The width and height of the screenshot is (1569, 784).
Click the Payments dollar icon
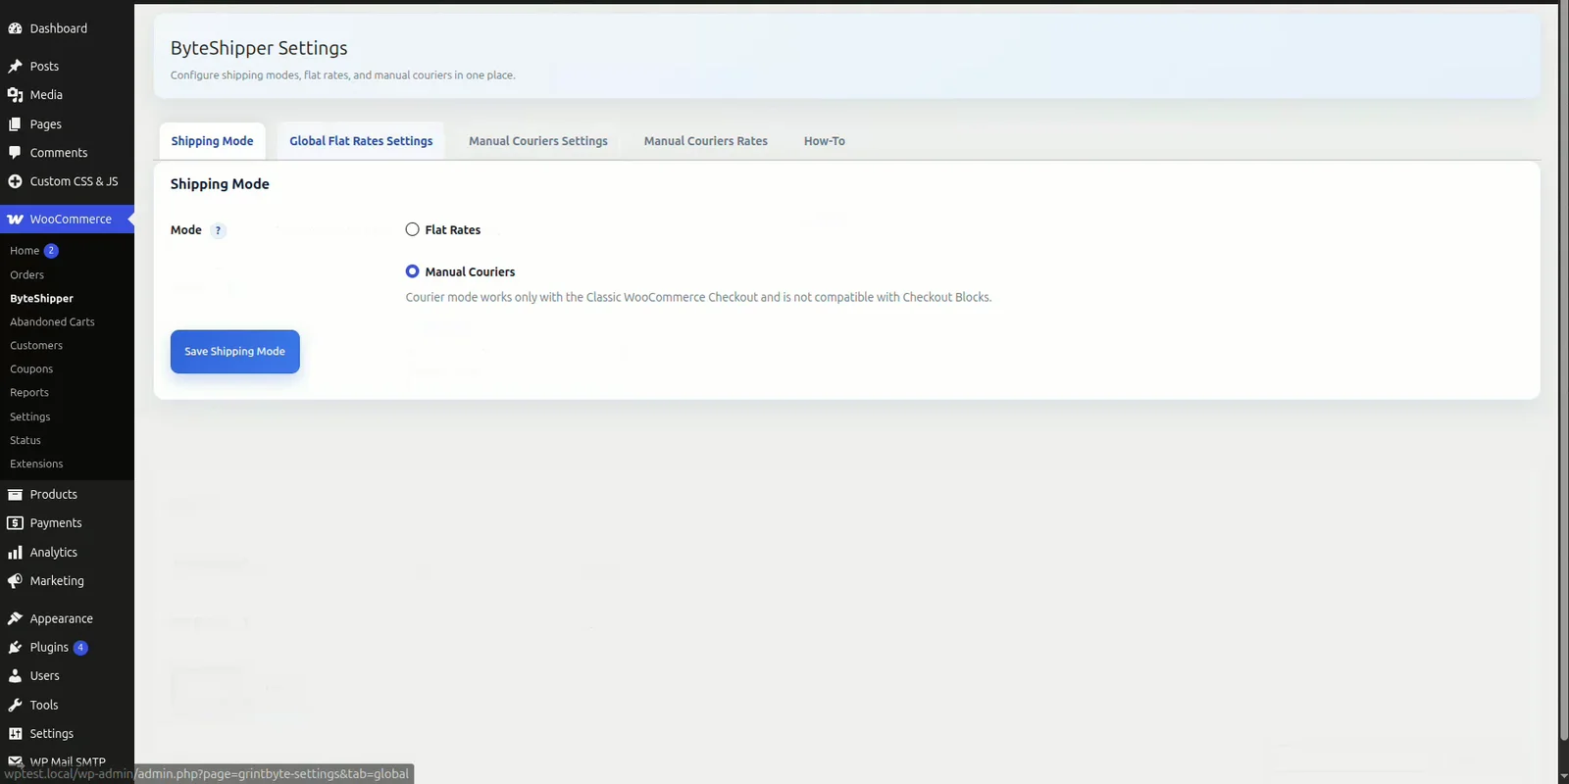point(15,523)
